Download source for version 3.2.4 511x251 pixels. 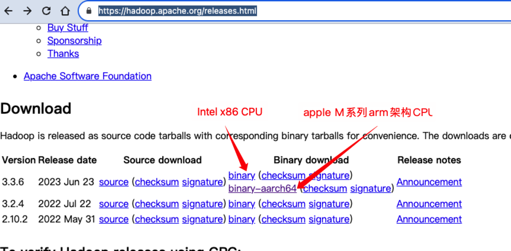[114, 204]
